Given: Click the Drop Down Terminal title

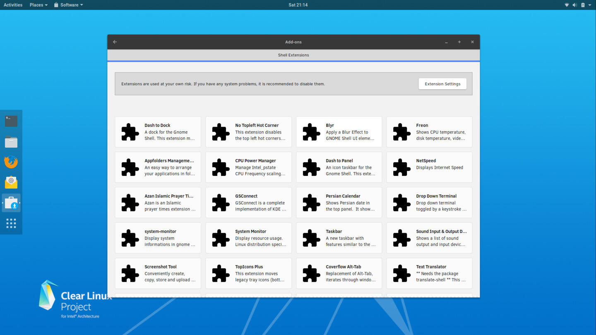Looking at the screenshot, I should [436, 196].
